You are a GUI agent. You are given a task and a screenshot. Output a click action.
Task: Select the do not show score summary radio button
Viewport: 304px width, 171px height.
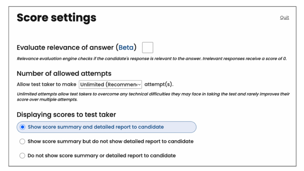(x=22, y=156)
